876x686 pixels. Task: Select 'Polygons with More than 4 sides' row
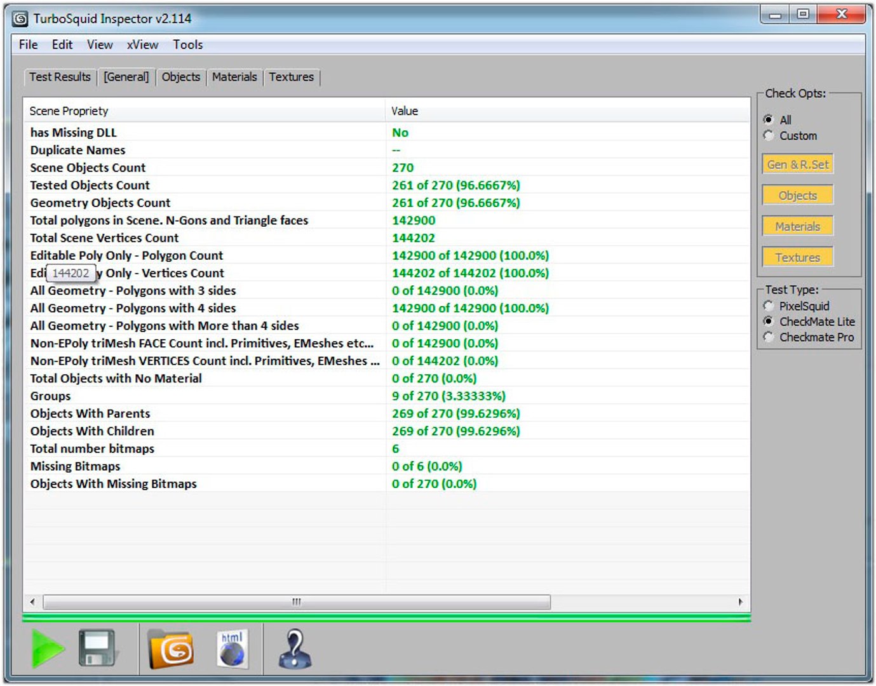point(387,326)
